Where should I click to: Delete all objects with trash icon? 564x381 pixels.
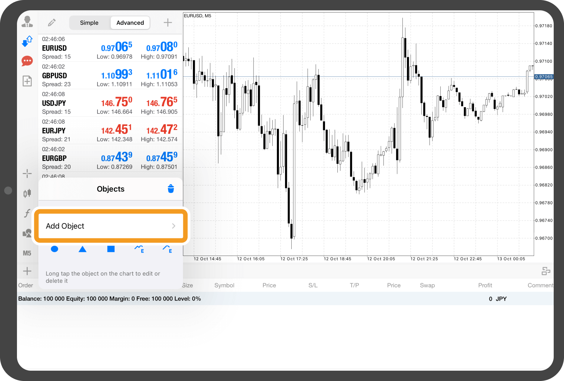pos(171,189)
